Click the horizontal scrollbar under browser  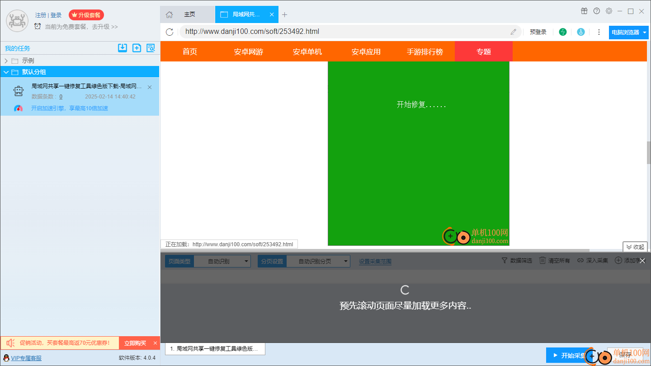click(375, 250)
